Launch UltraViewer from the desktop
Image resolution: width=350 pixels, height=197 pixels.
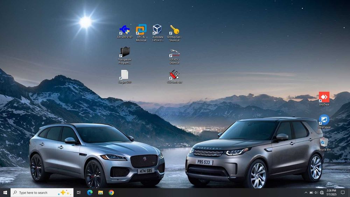[324, 121]
